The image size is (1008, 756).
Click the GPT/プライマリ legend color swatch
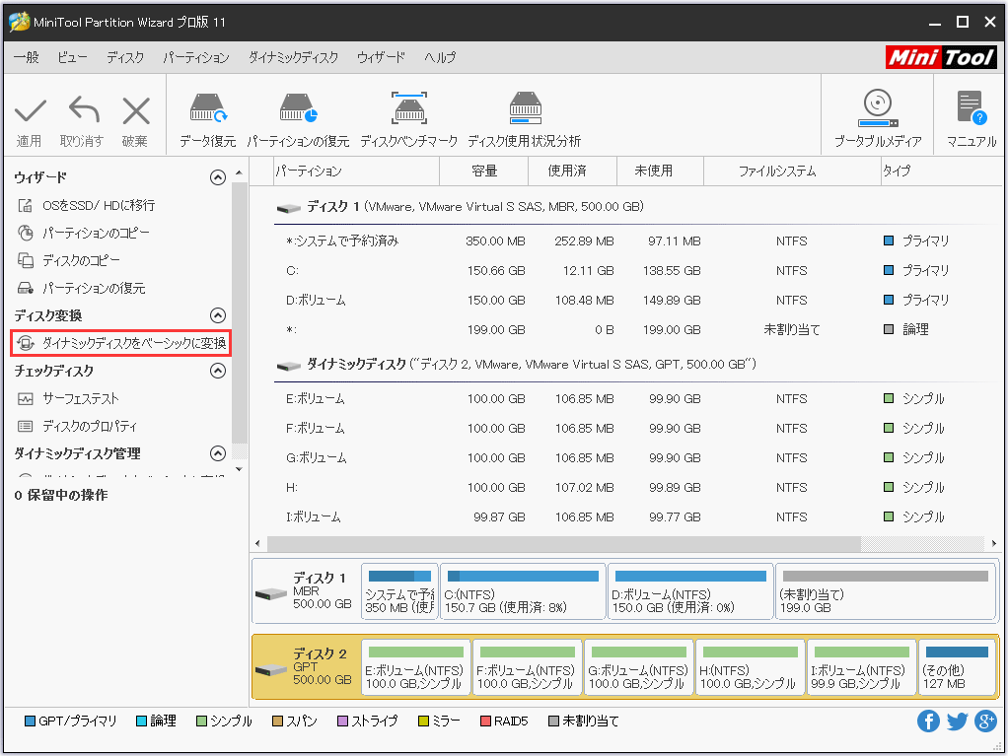pyautogui.click(x=30, y=722)
